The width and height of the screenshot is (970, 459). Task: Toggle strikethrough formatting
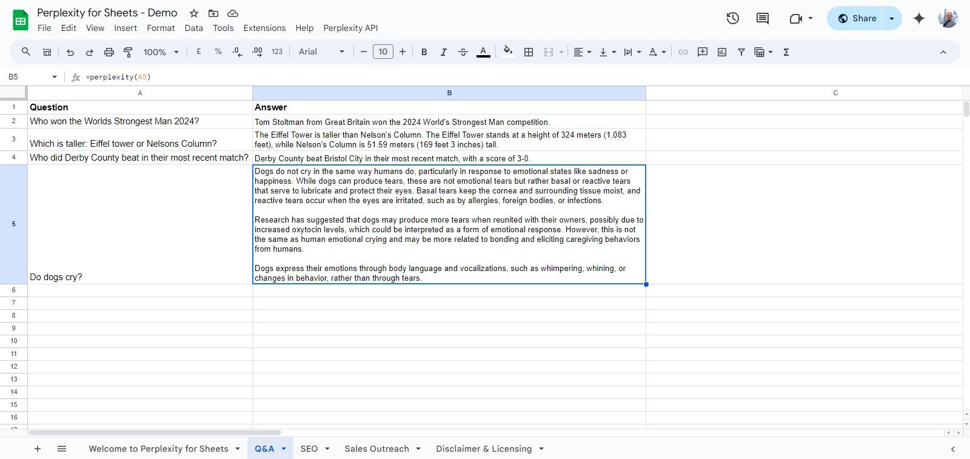pyautogui.click(x=463, y=52)
